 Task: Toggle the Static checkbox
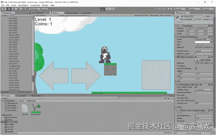click(x=204, y=16)
